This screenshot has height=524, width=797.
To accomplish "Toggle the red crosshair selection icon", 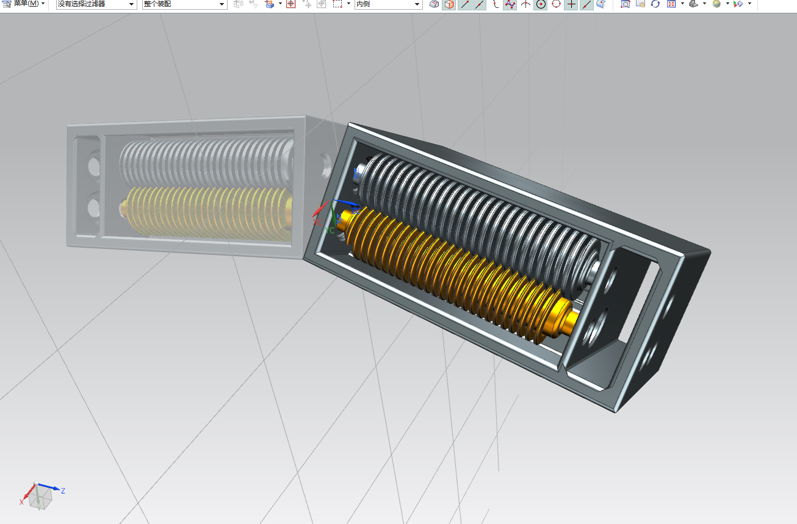I will 291,4.
